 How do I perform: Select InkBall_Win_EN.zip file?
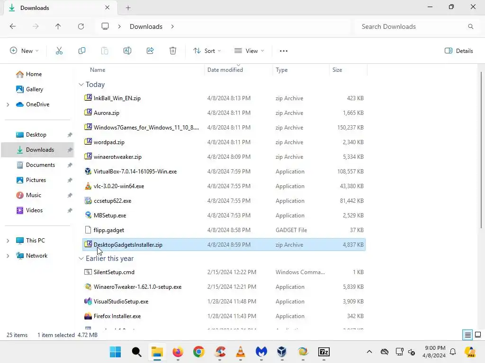tap(224, 98)
